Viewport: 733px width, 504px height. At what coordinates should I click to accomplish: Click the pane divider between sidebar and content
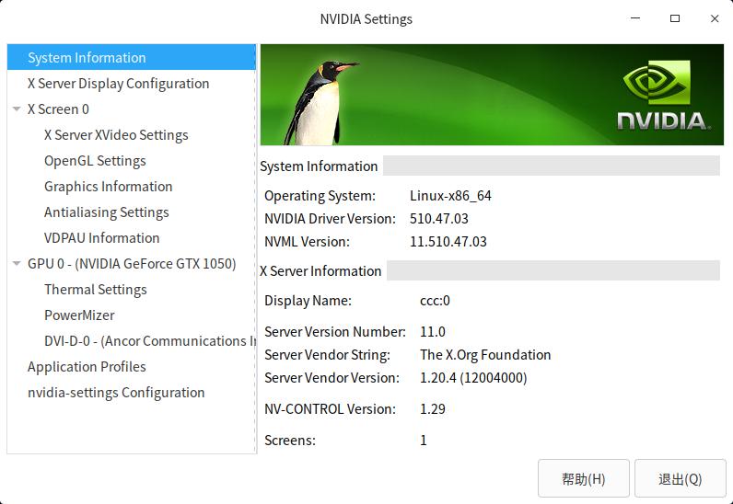pyautogui.click(x=257, y=248)
